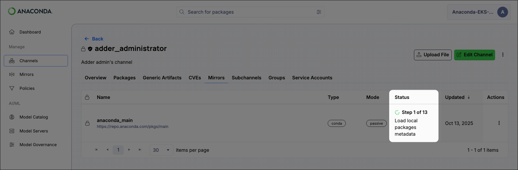Switch to the Service Accounts tab
This screenshot has width=518, height=170.
pos(312,78)
